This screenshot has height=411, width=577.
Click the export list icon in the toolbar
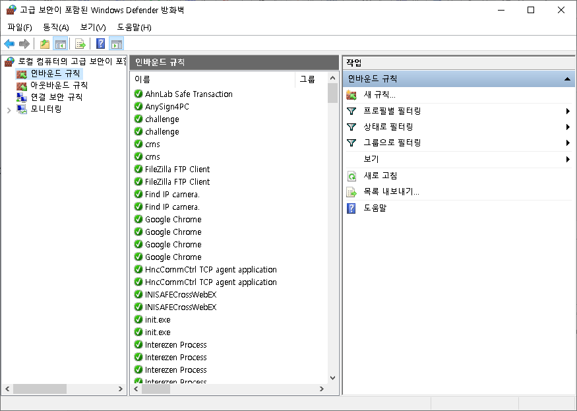[80, 44]
